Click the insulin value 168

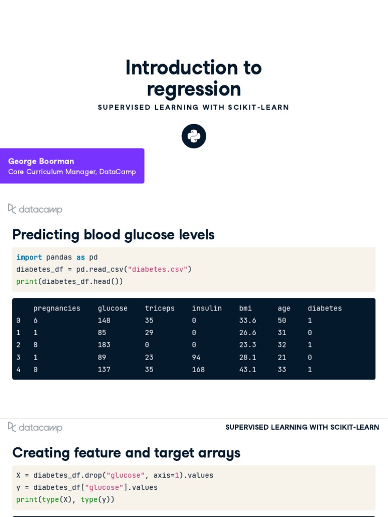(x=199, y=370)
